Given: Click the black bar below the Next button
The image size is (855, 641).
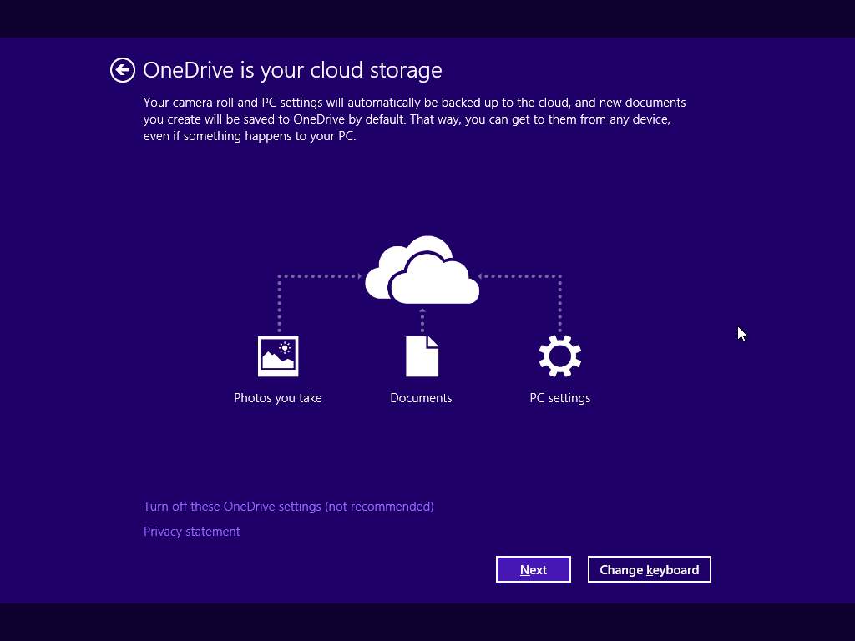Looking at the screenshot, I should click(x=533, y=622).
